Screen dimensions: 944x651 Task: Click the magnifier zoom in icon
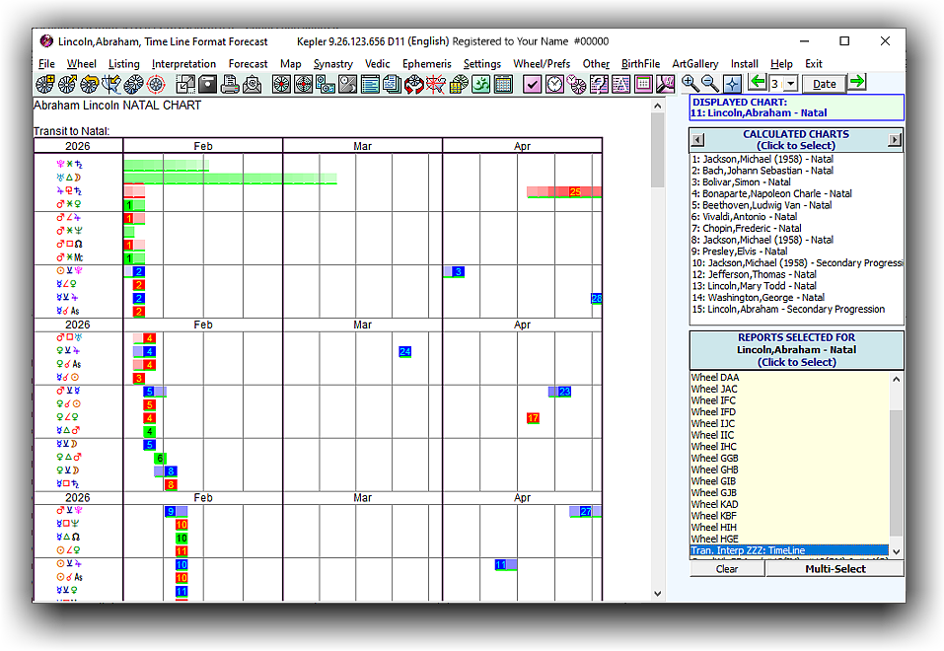(x=690, y=83)
